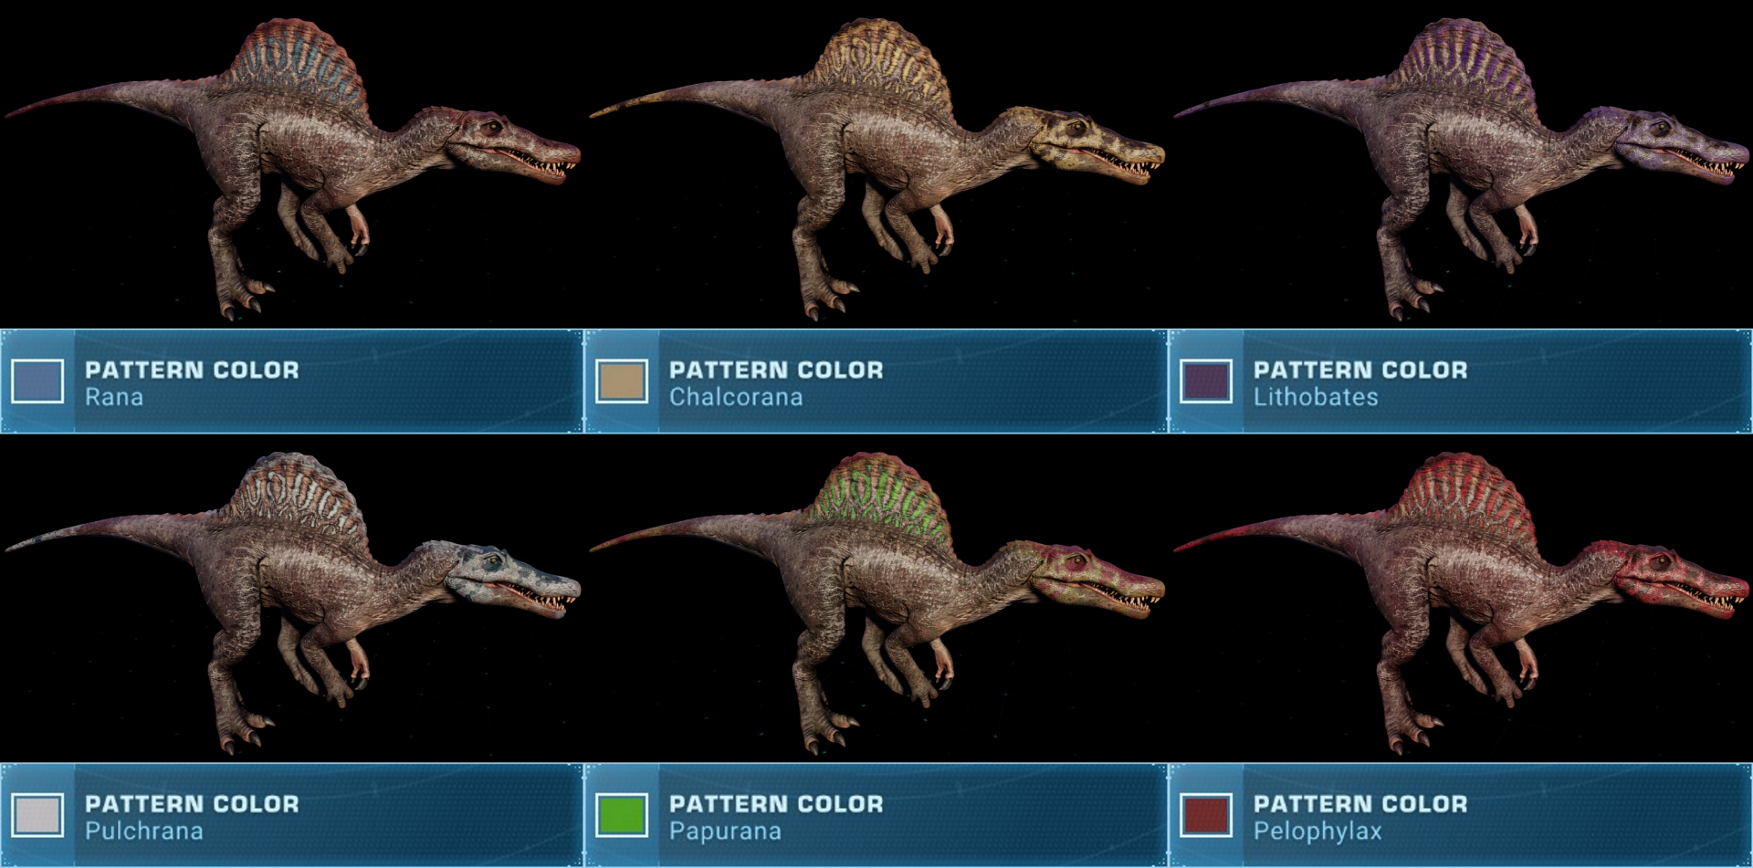Click PATTERN COLOR heading above Pelophylax

tap(1360, 804)
